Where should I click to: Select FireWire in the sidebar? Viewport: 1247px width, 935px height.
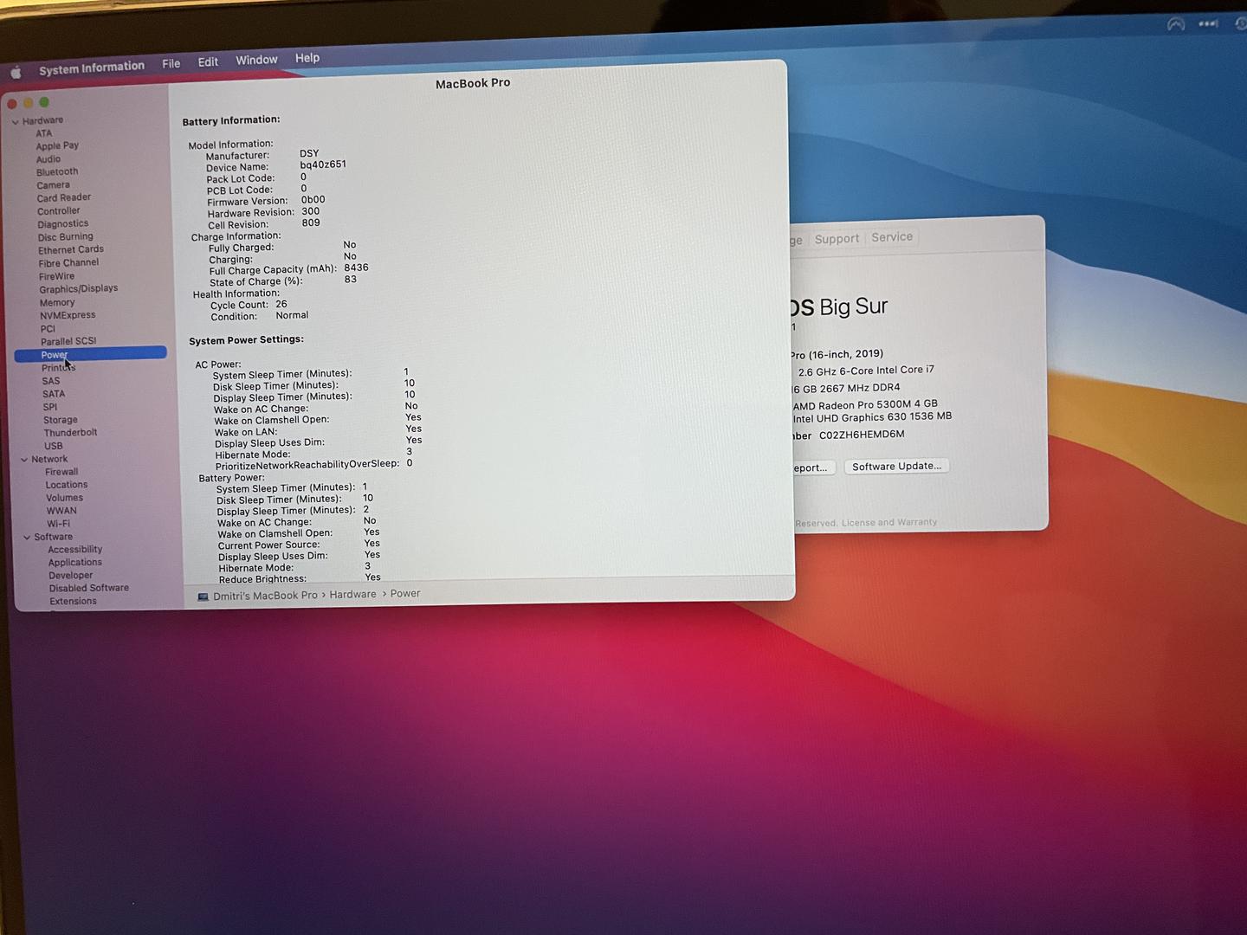57,276
